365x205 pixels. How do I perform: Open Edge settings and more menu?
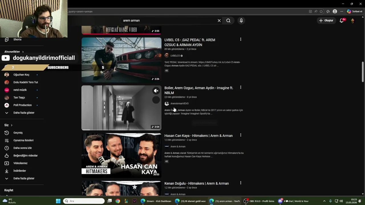tap(342, 11)
